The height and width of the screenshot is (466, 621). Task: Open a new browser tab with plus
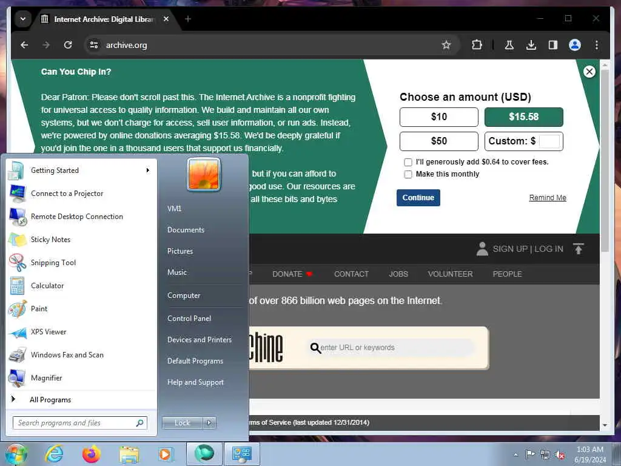pos(188,19)
